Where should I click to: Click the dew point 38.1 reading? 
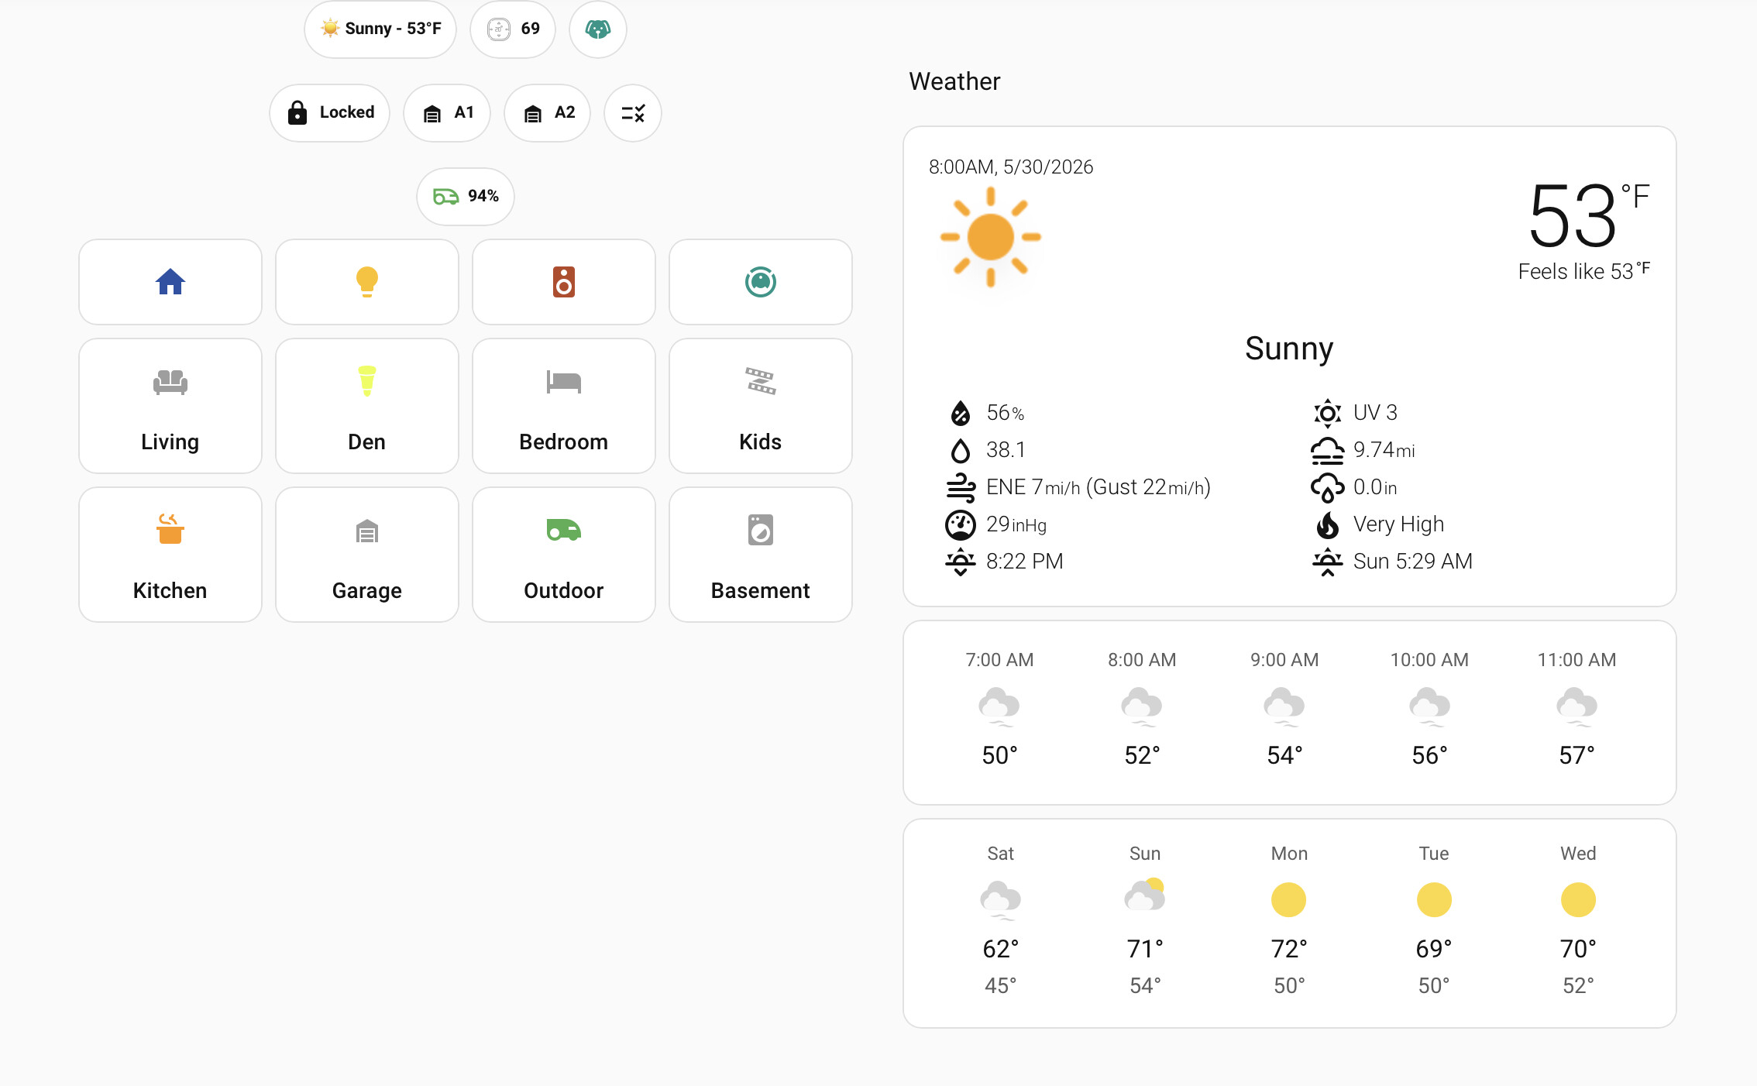click(1006, 450)
